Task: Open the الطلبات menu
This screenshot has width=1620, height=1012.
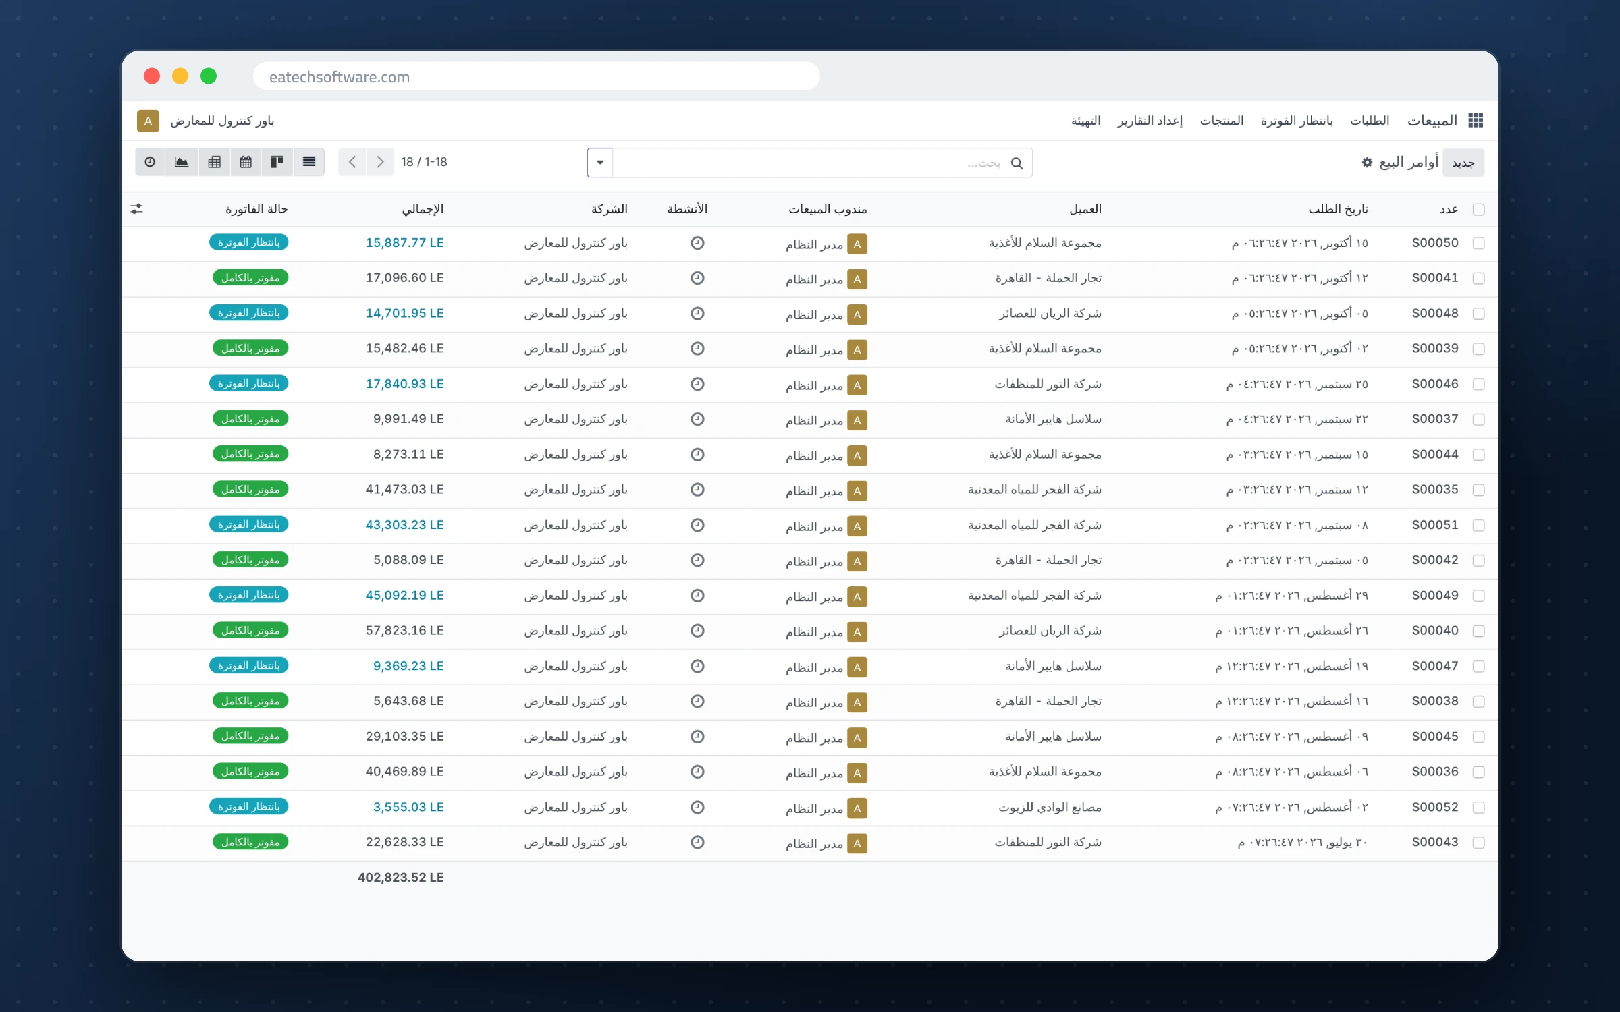Action: (1370, 121)
